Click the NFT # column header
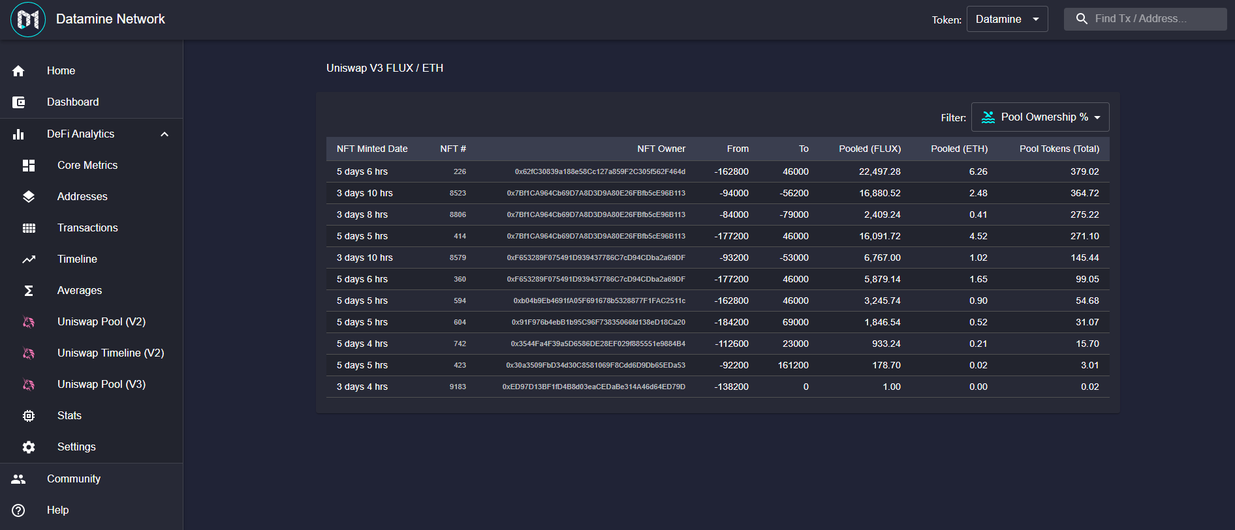 coord(453,149)
